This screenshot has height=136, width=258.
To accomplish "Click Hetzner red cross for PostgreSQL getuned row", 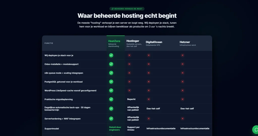I will (182, 82).
